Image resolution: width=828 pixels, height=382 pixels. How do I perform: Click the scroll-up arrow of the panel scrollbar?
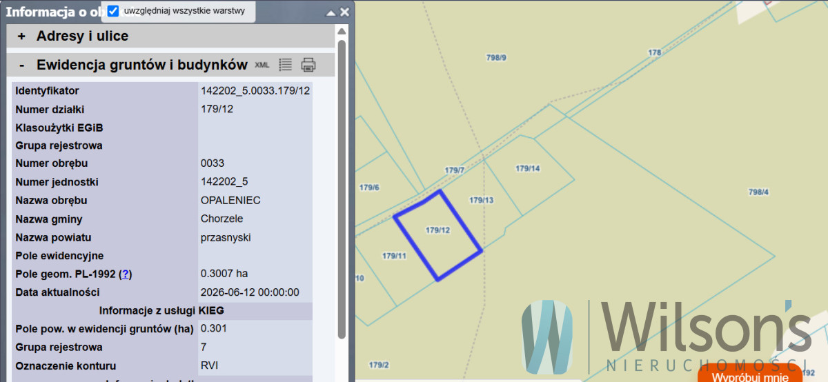[x=342, y=32]
